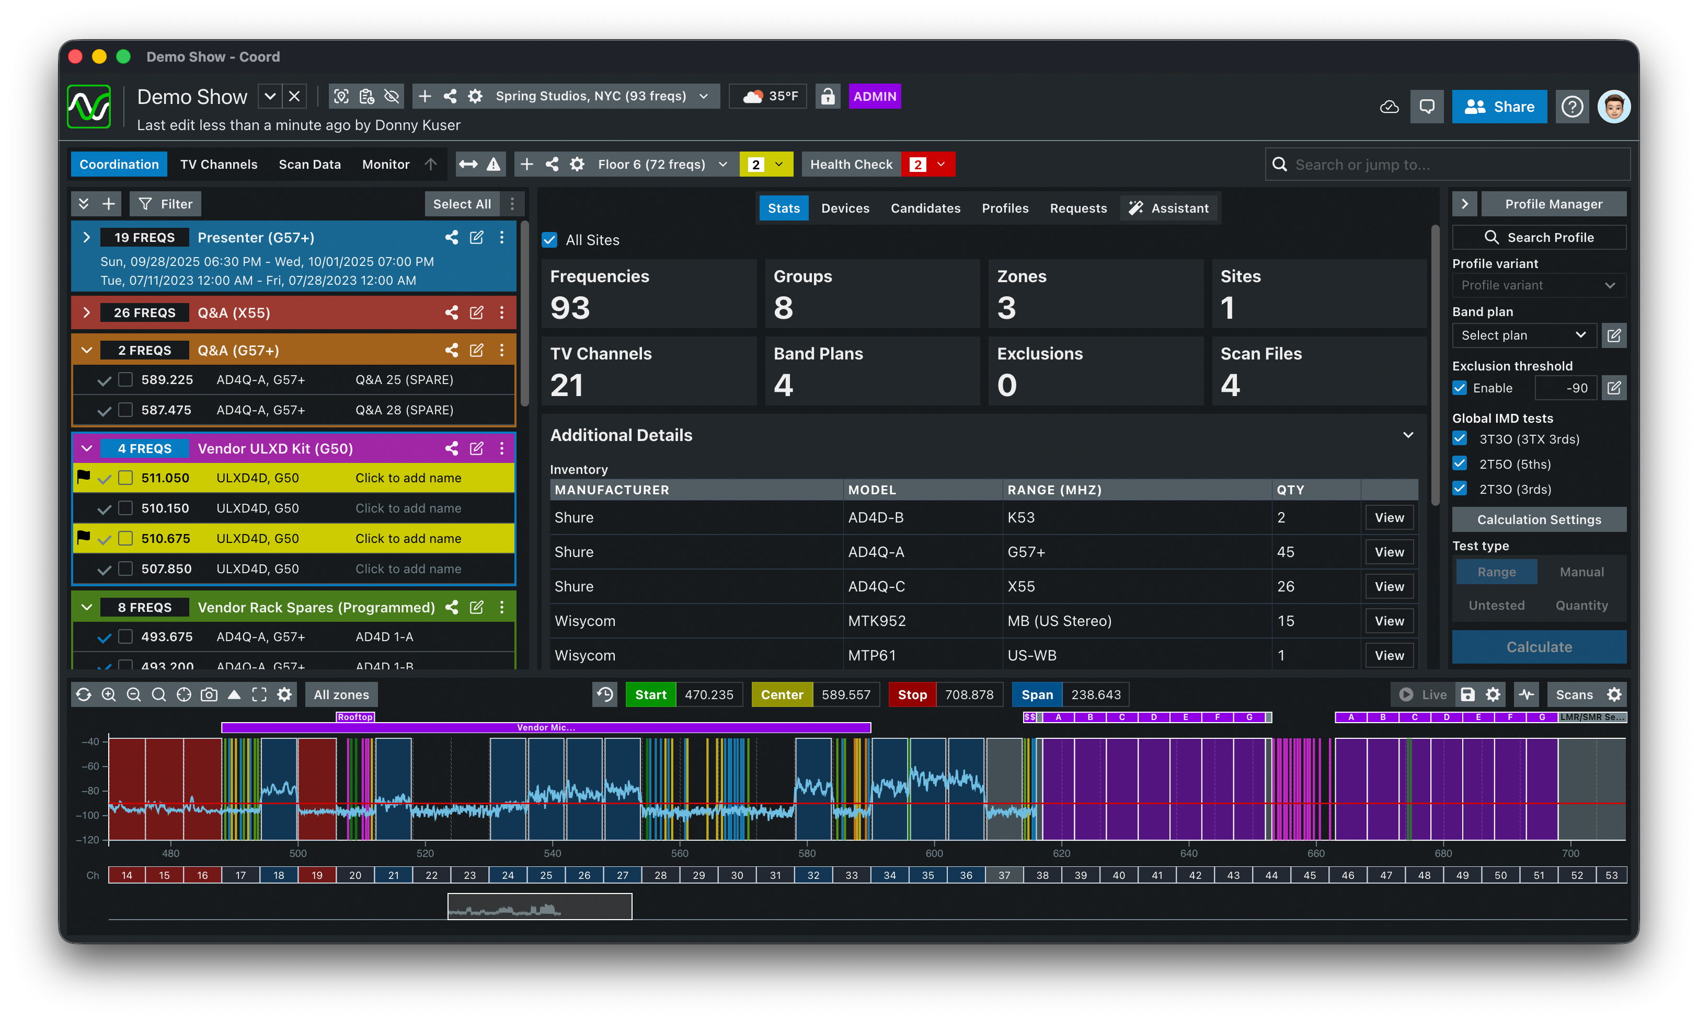Toggle the All Sites checkbox
This screenshot has width=1698, height=1021.
coord(550,240)
